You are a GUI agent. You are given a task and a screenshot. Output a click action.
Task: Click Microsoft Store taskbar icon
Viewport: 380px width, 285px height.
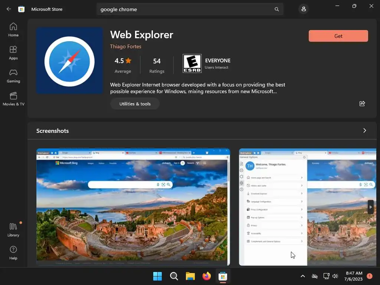pos(223,276)
